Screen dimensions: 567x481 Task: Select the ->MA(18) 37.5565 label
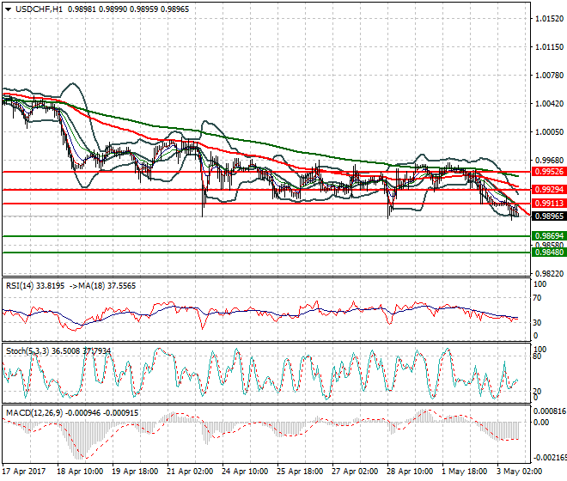point(102,286)
